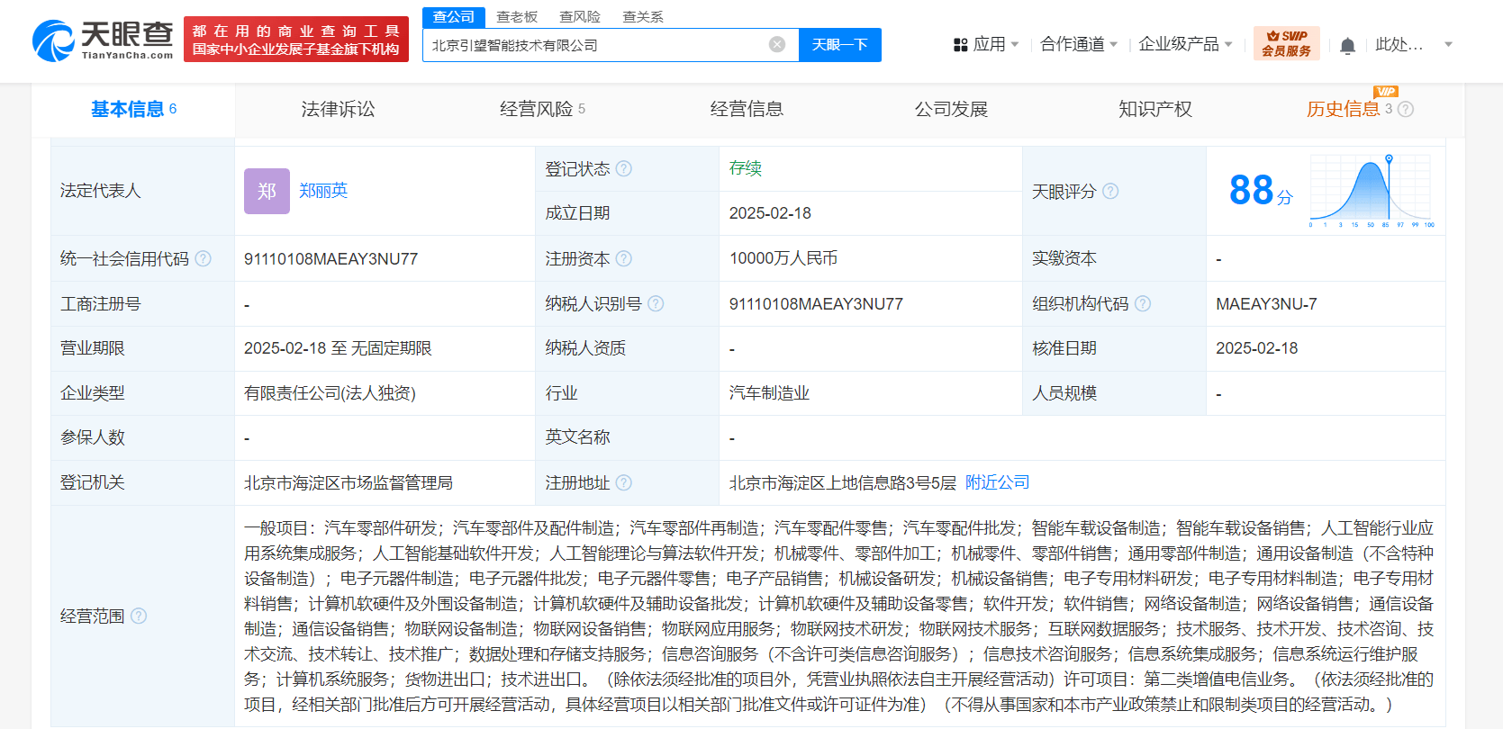Click help icon beside 经营范围

click(x=139, y=616)
